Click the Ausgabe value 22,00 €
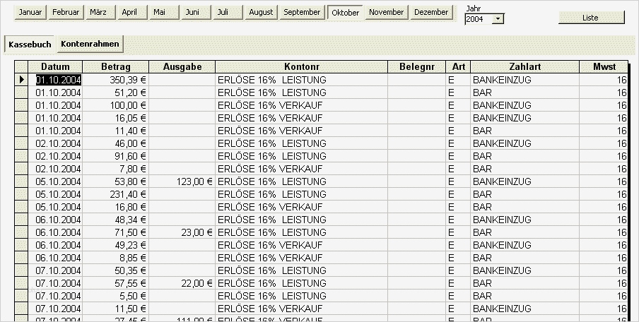This screenshot has height=322, width=639. (182, 283)
